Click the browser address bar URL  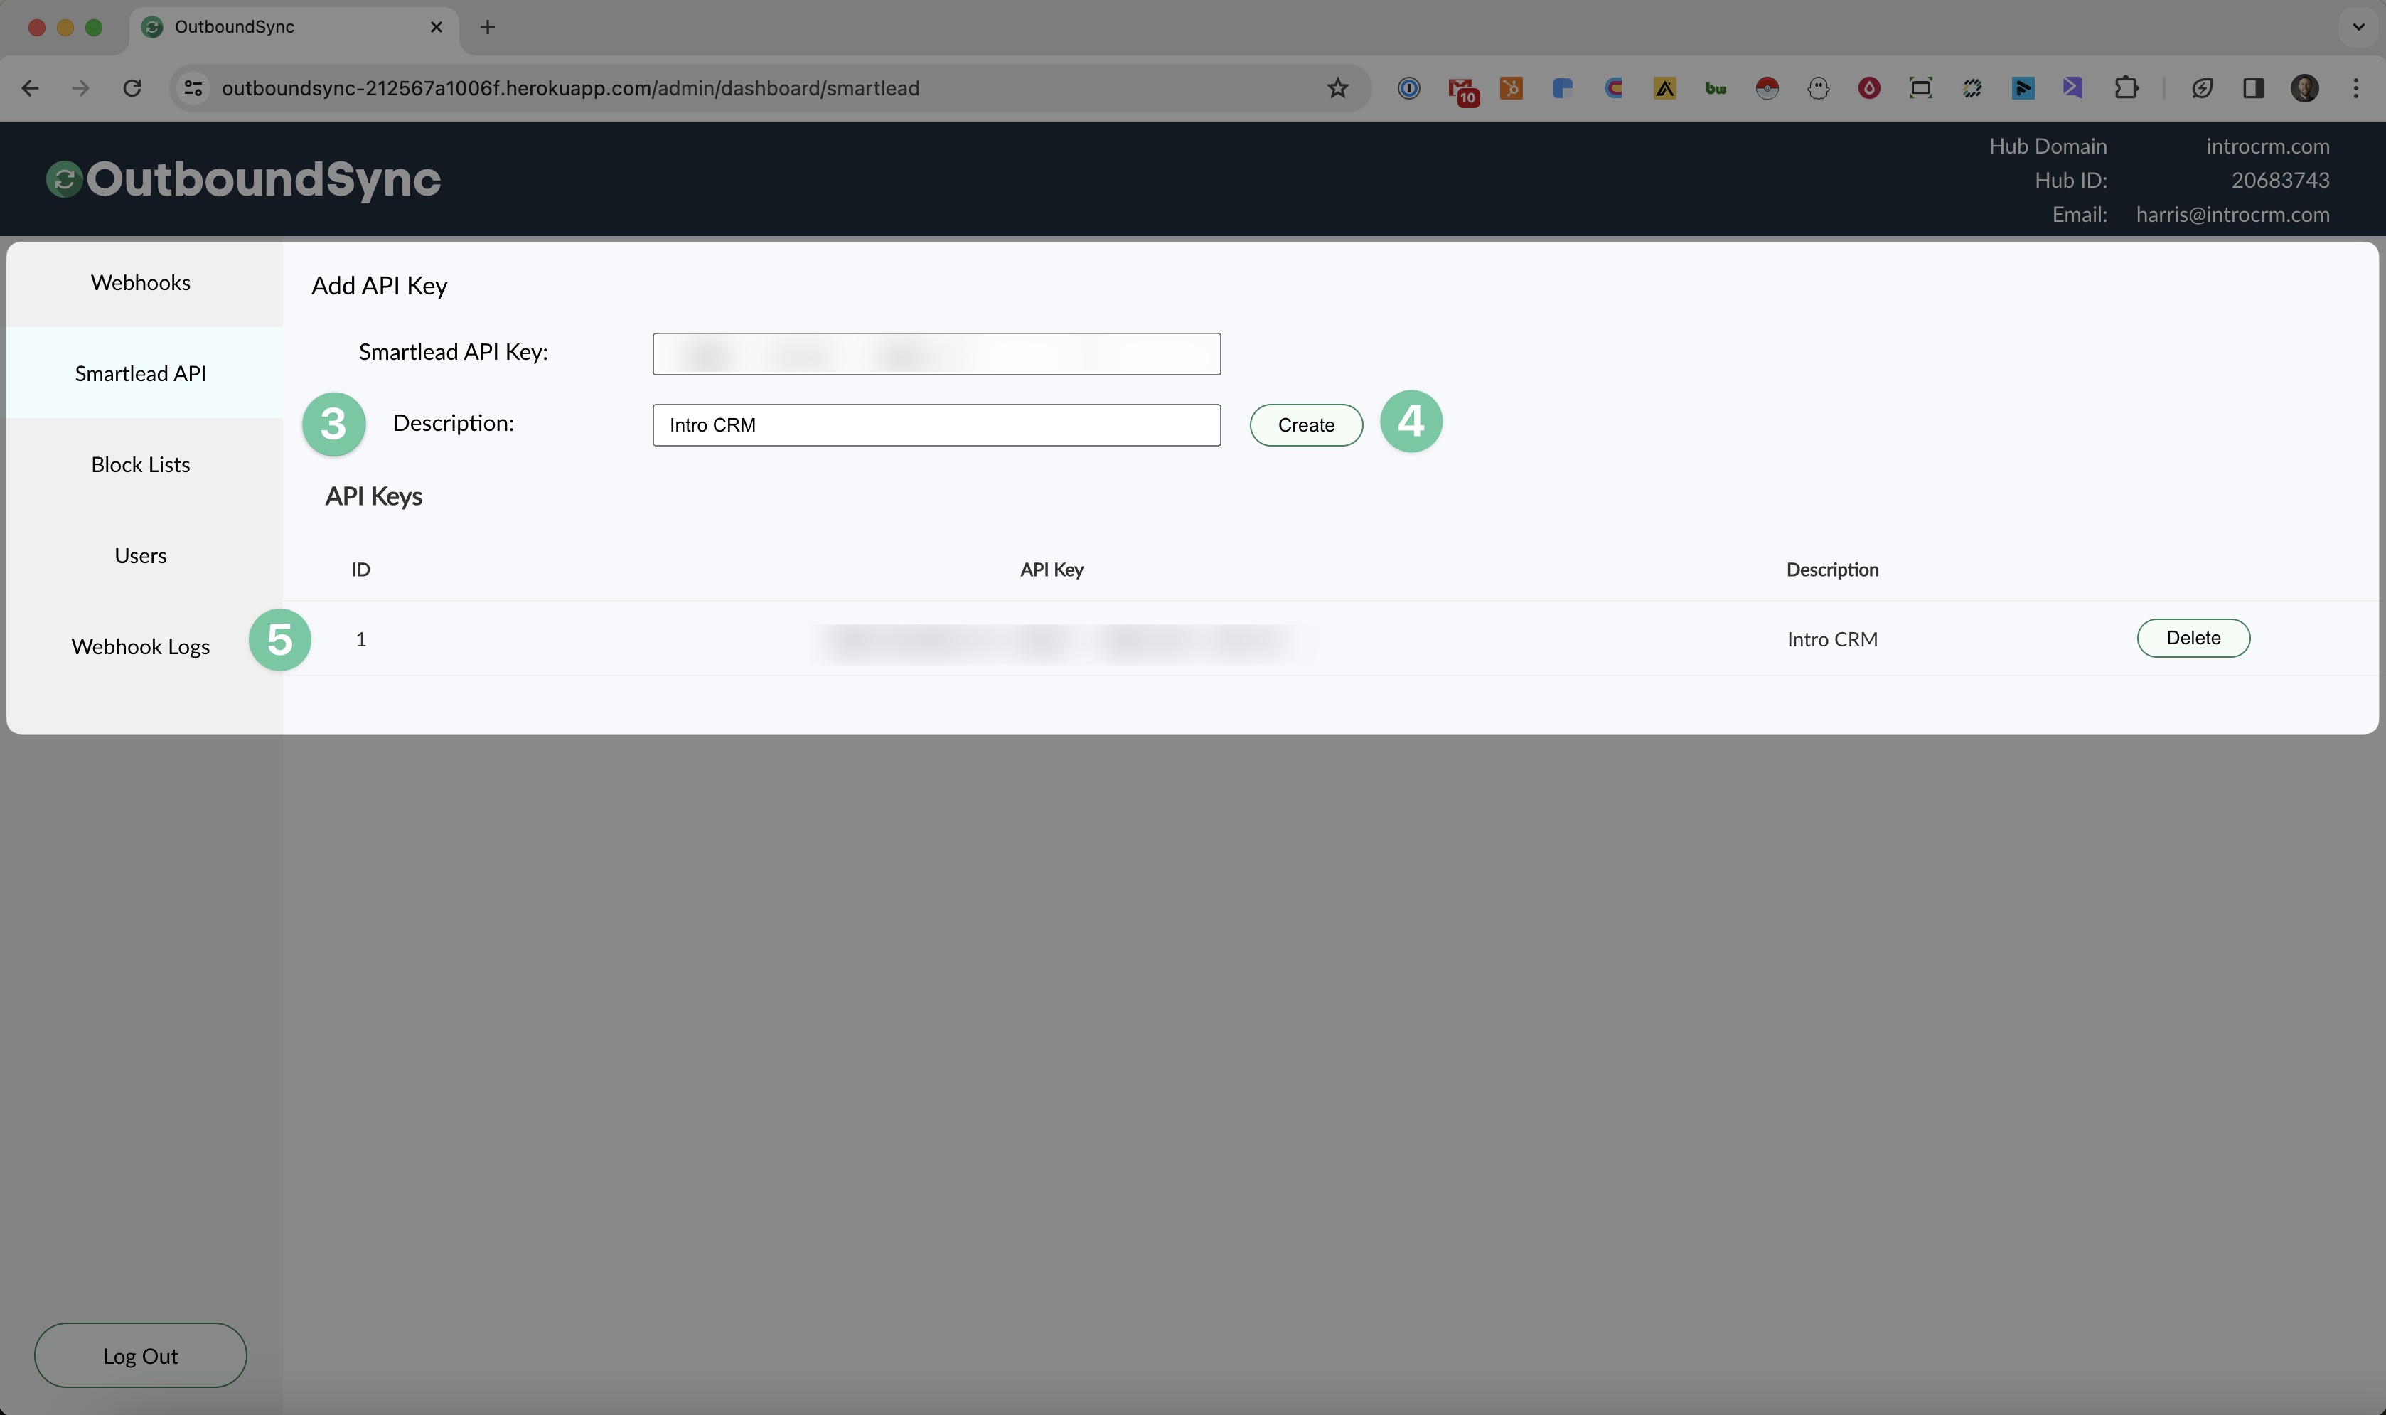pos(570,87)
